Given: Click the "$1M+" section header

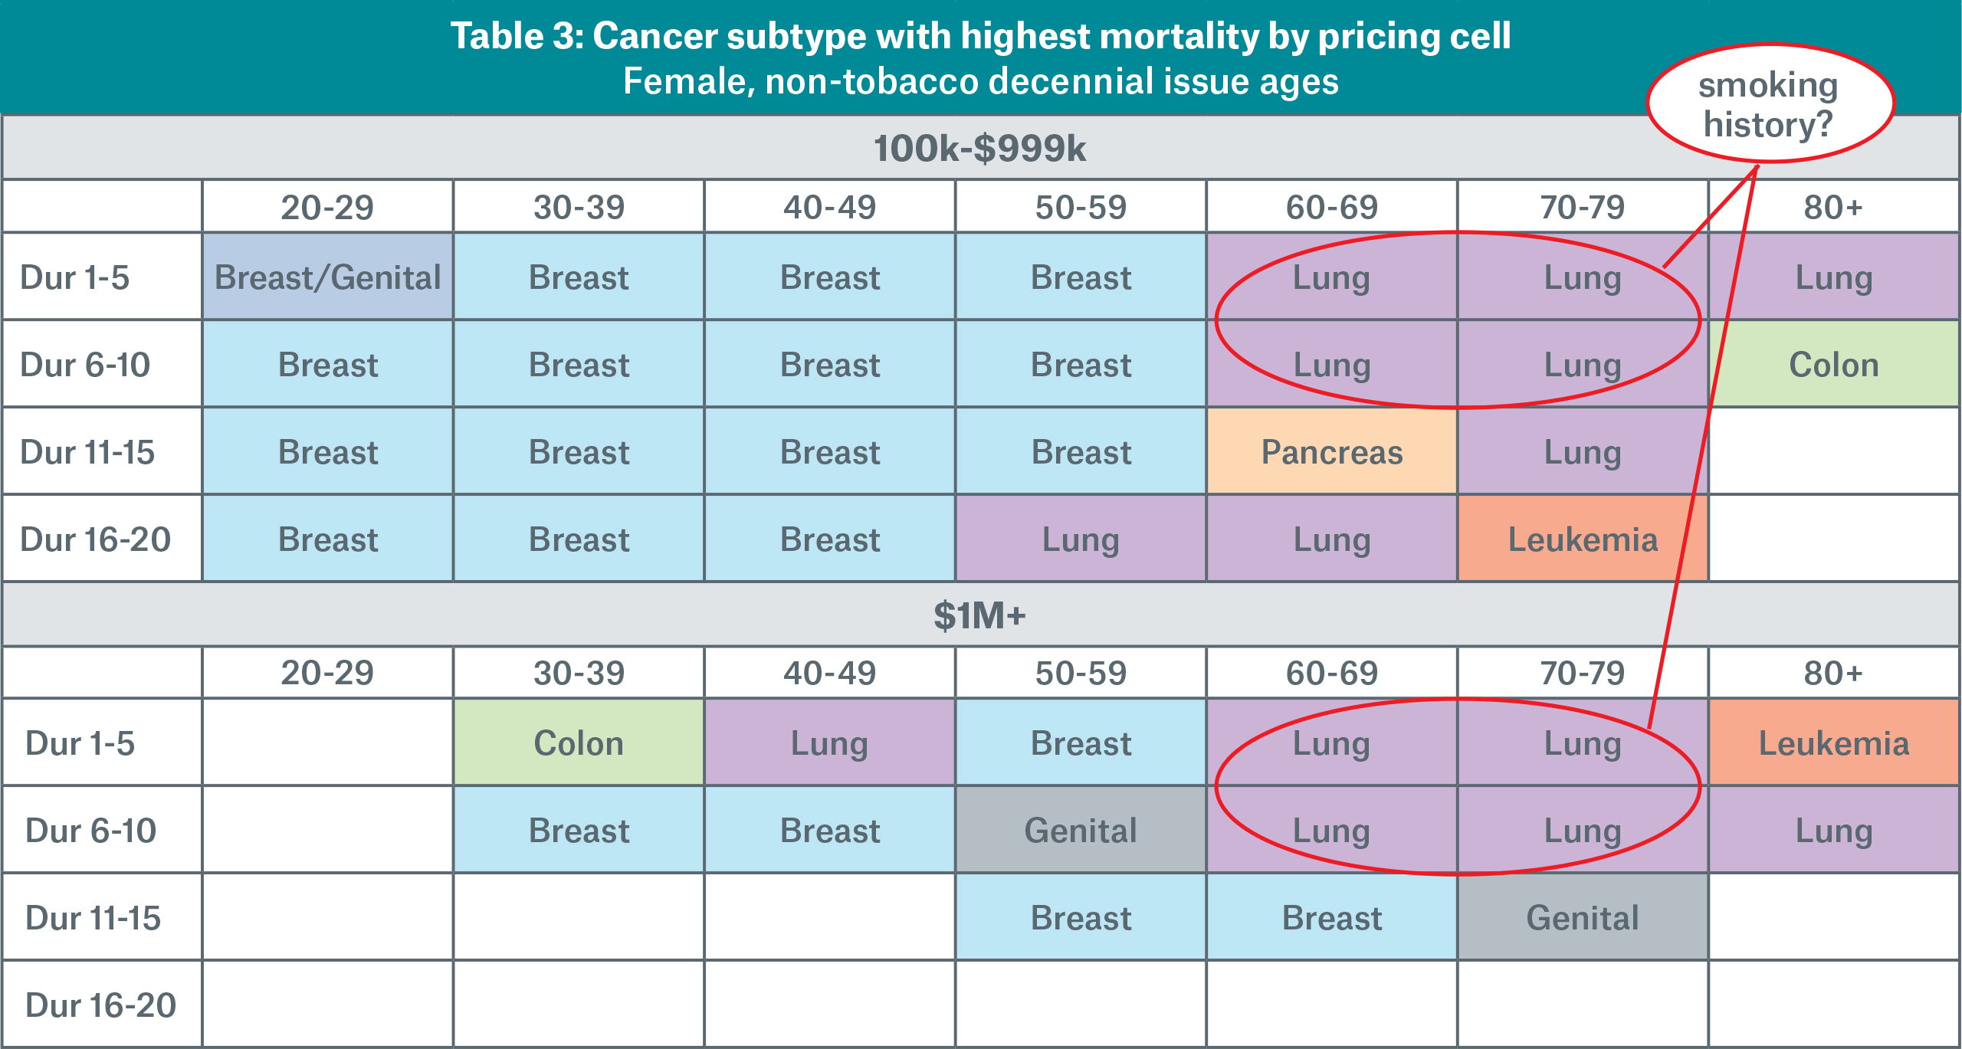Looking at the screenshot, I should coord(979,615).
